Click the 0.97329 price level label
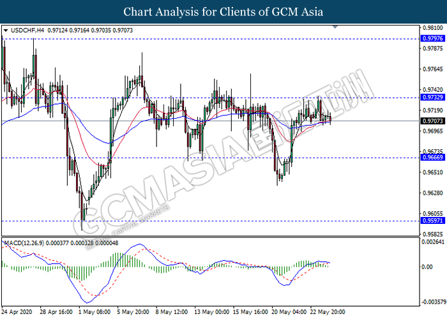 click(432, 98)
